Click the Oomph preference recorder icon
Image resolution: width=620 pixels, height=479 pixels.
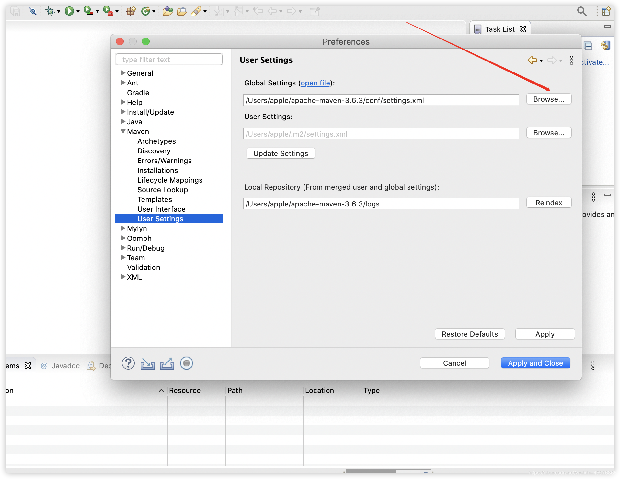[187, 363]
